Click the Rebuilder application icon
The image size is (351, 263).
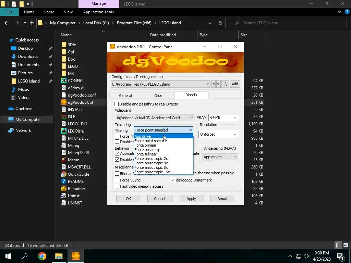(x=64, y=189)
